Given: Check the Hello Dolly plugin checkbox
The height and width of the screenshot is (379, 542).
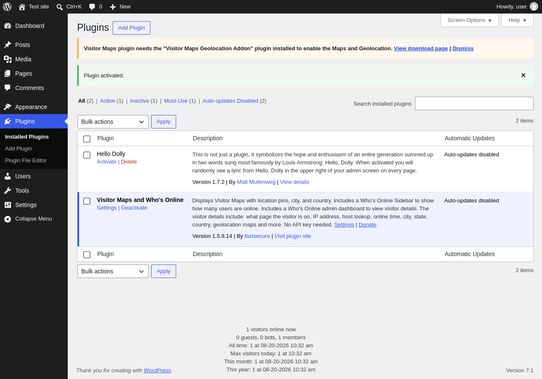Looking at the screenshot, I should (87, 155).
